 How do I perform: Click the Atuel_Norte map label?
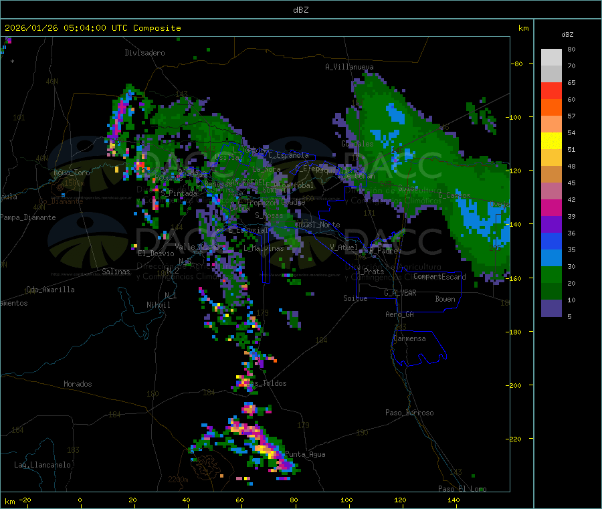(317, 225)
